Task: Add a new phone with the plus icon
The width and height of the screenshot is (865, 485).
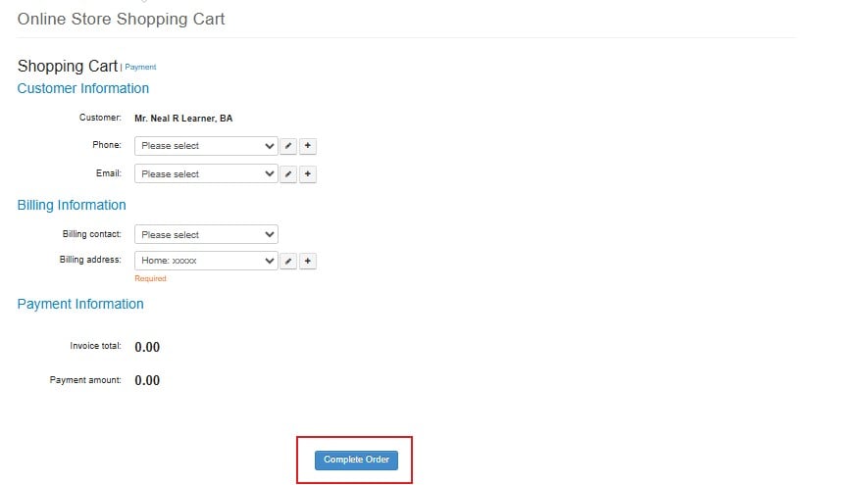Action: pyautogui.click(x=307, y=146)
